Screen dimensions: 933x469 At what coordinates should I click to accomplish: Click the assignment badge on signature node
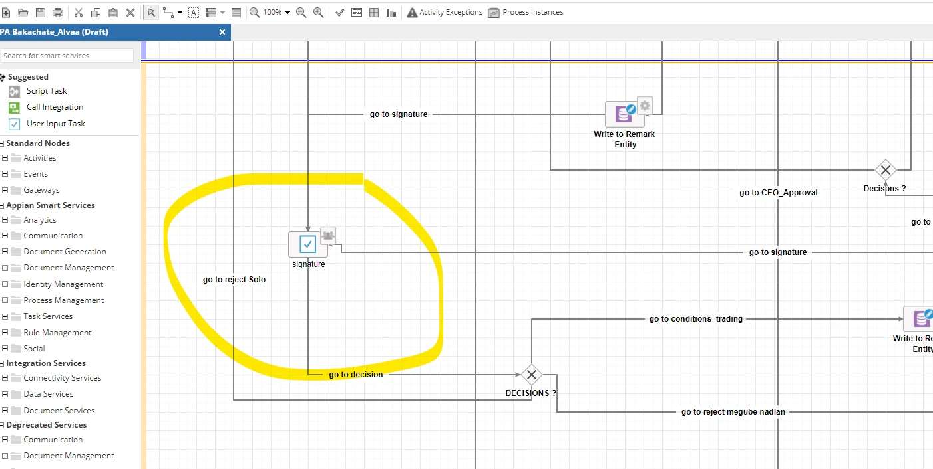pos(328,235)
